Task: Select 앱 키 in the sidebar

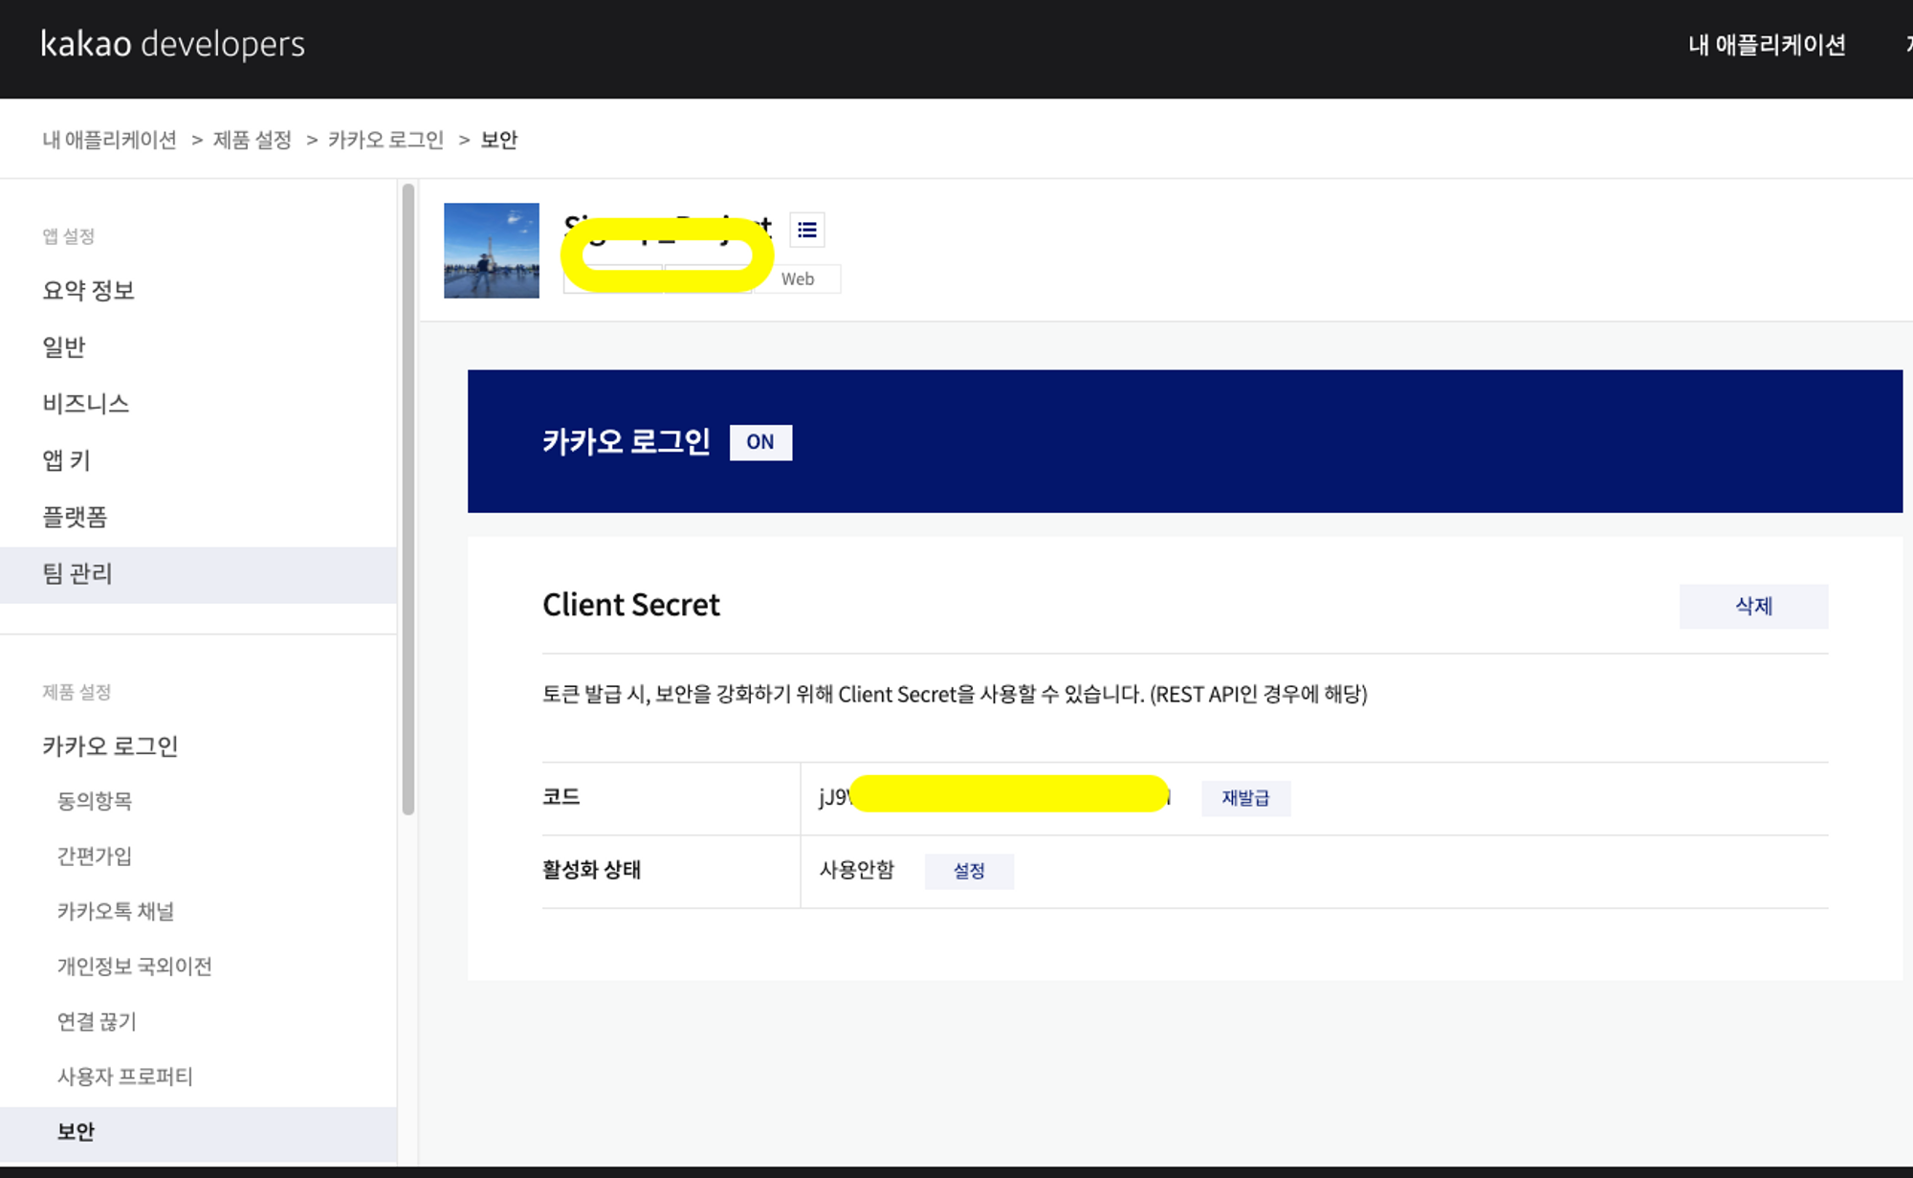Action: click(x=66, y=460)
